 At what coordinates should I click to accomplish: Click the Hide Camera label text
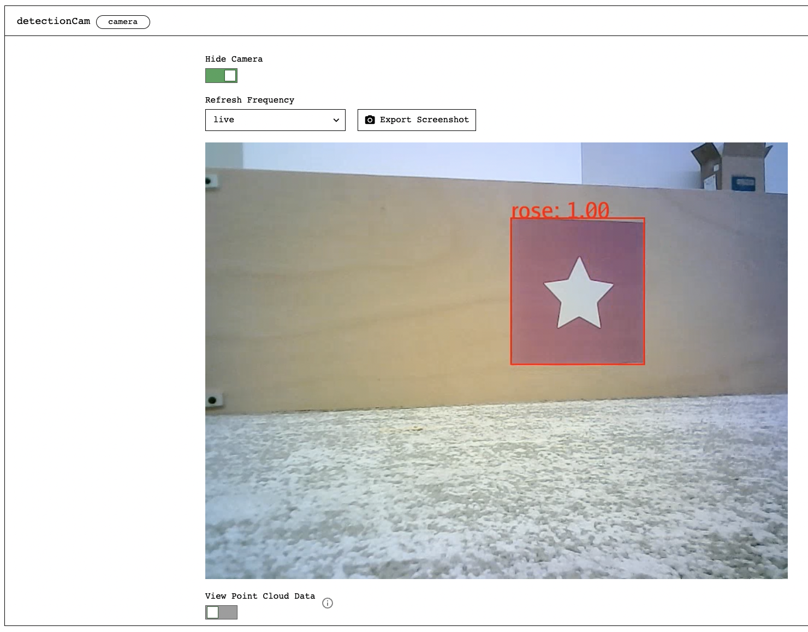[234, 59]
